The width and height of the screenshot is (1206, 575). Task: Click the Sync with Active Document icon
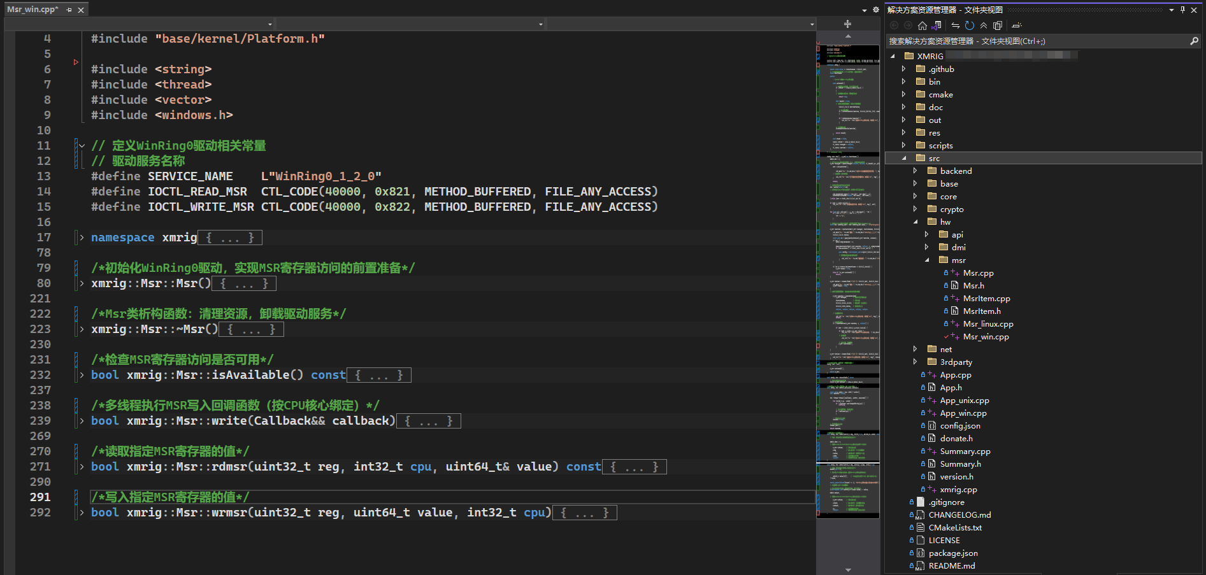click(x=955, y=25)
